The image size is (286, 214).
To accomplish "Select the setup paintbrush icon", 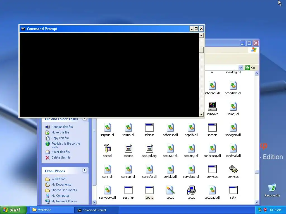I will pos(170,190).
